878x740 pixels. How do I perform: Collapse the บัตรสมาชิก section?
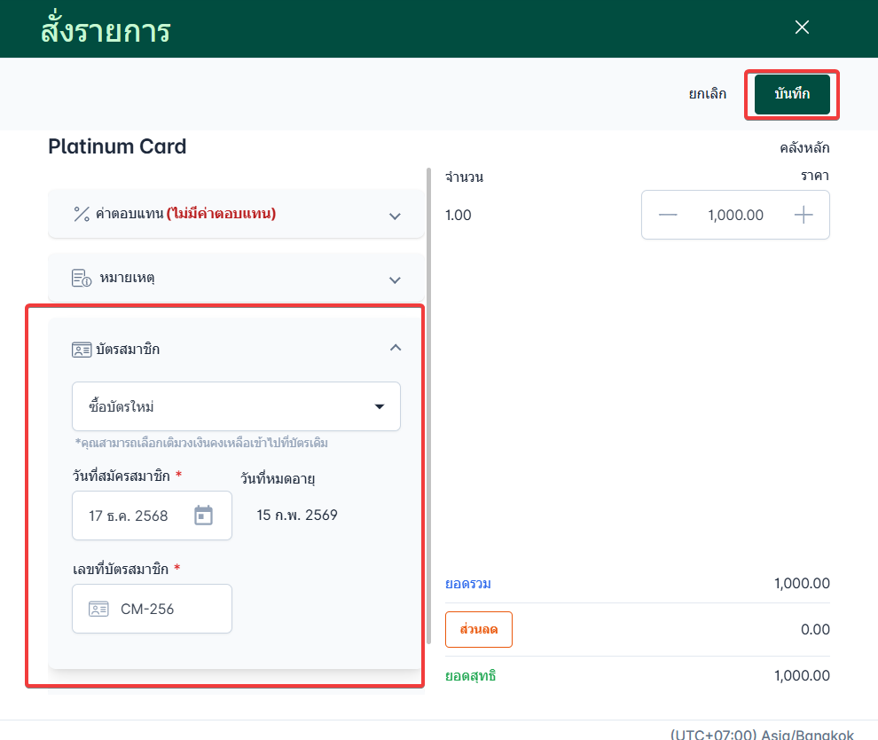click(396, 348)
